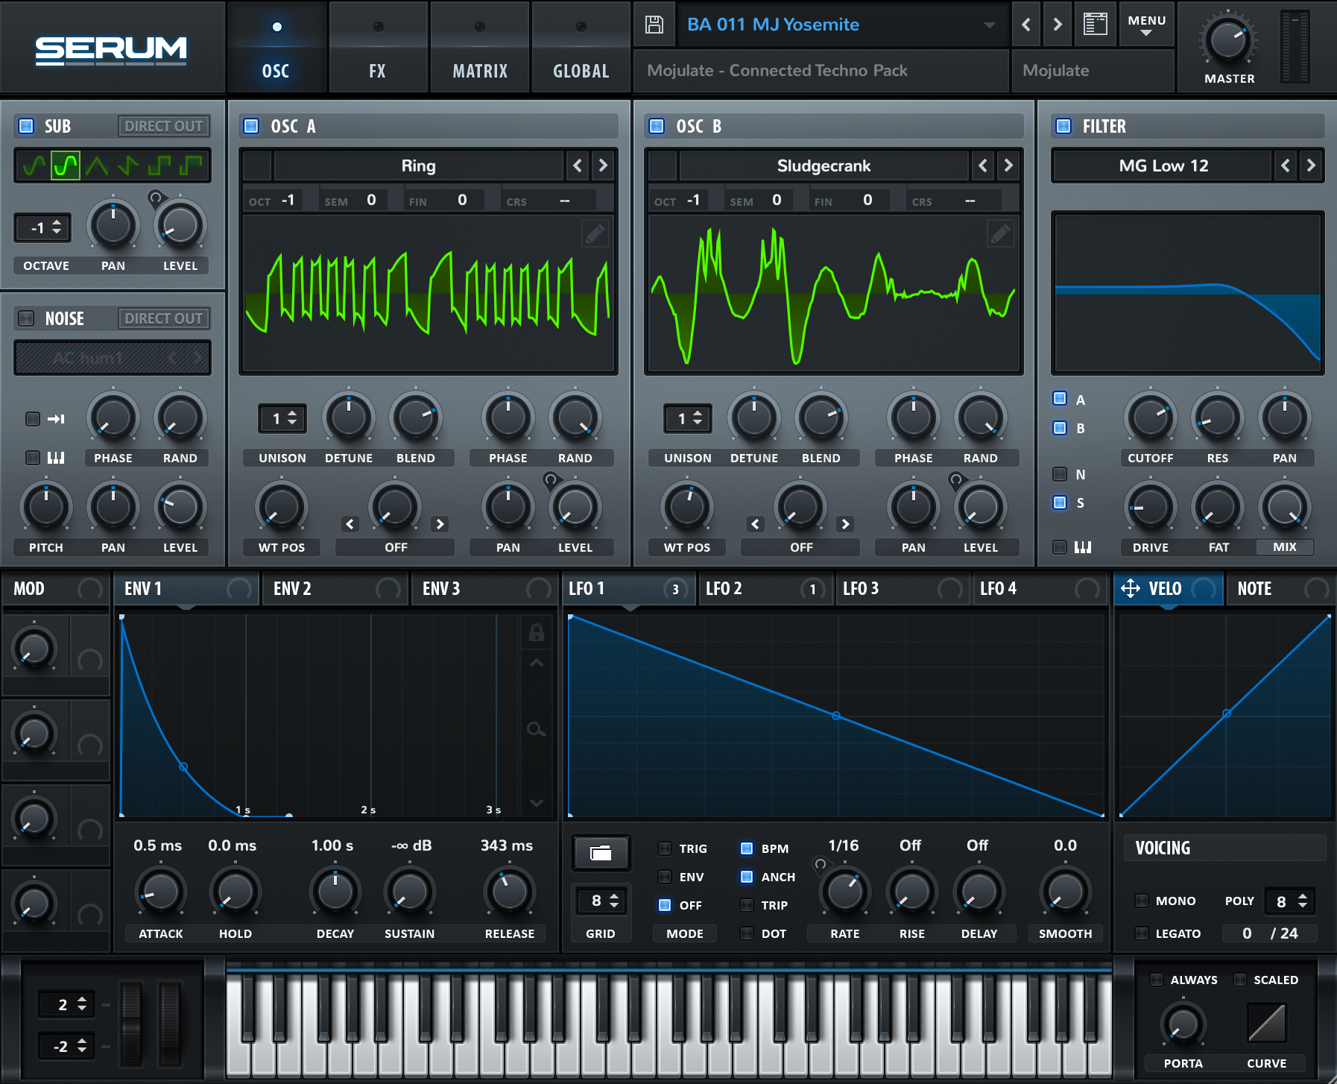Open the preset browser list icon

(1095, 25)
